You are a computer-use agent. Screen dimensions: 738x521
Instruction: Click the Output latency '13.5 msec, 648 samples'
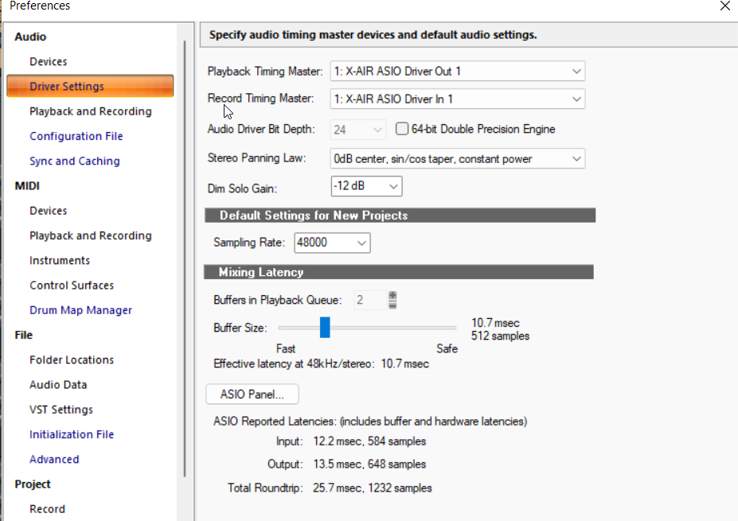click(x=369, y=464)
